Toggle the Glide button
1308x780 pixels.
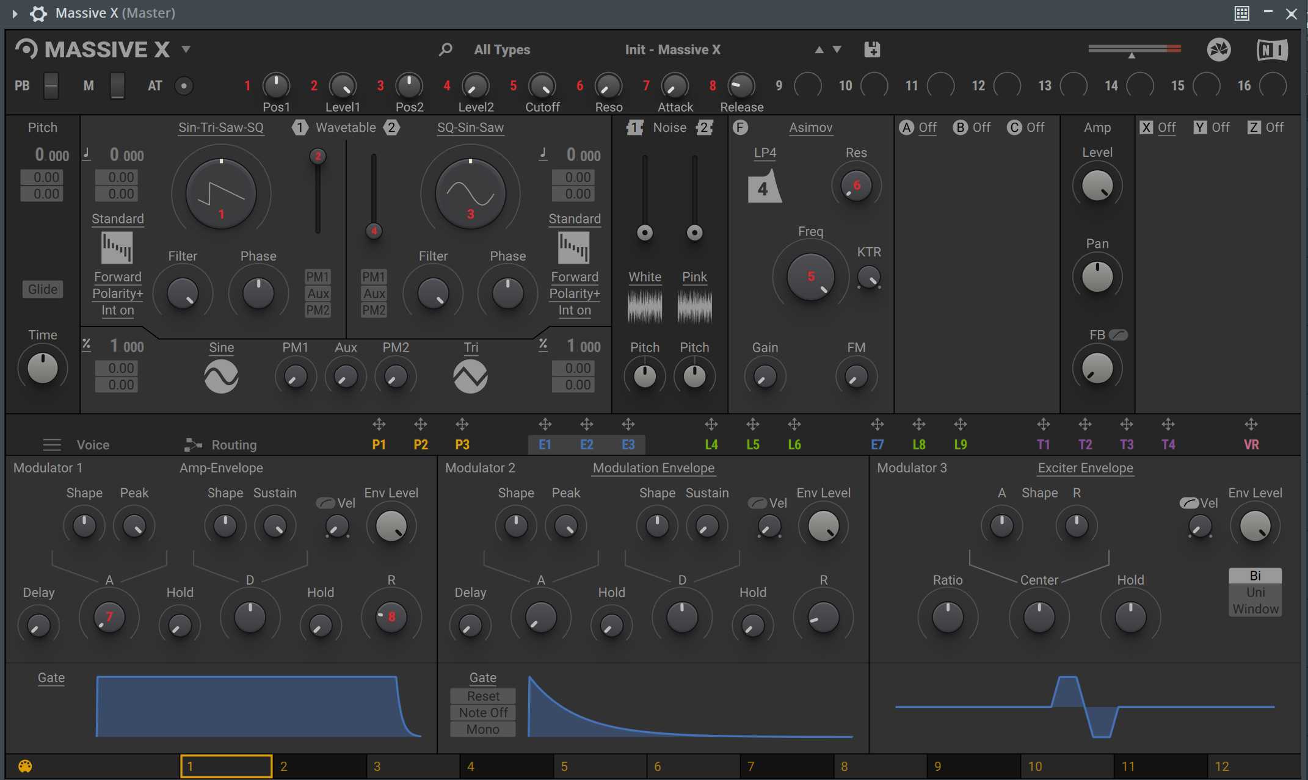[43, 289]
